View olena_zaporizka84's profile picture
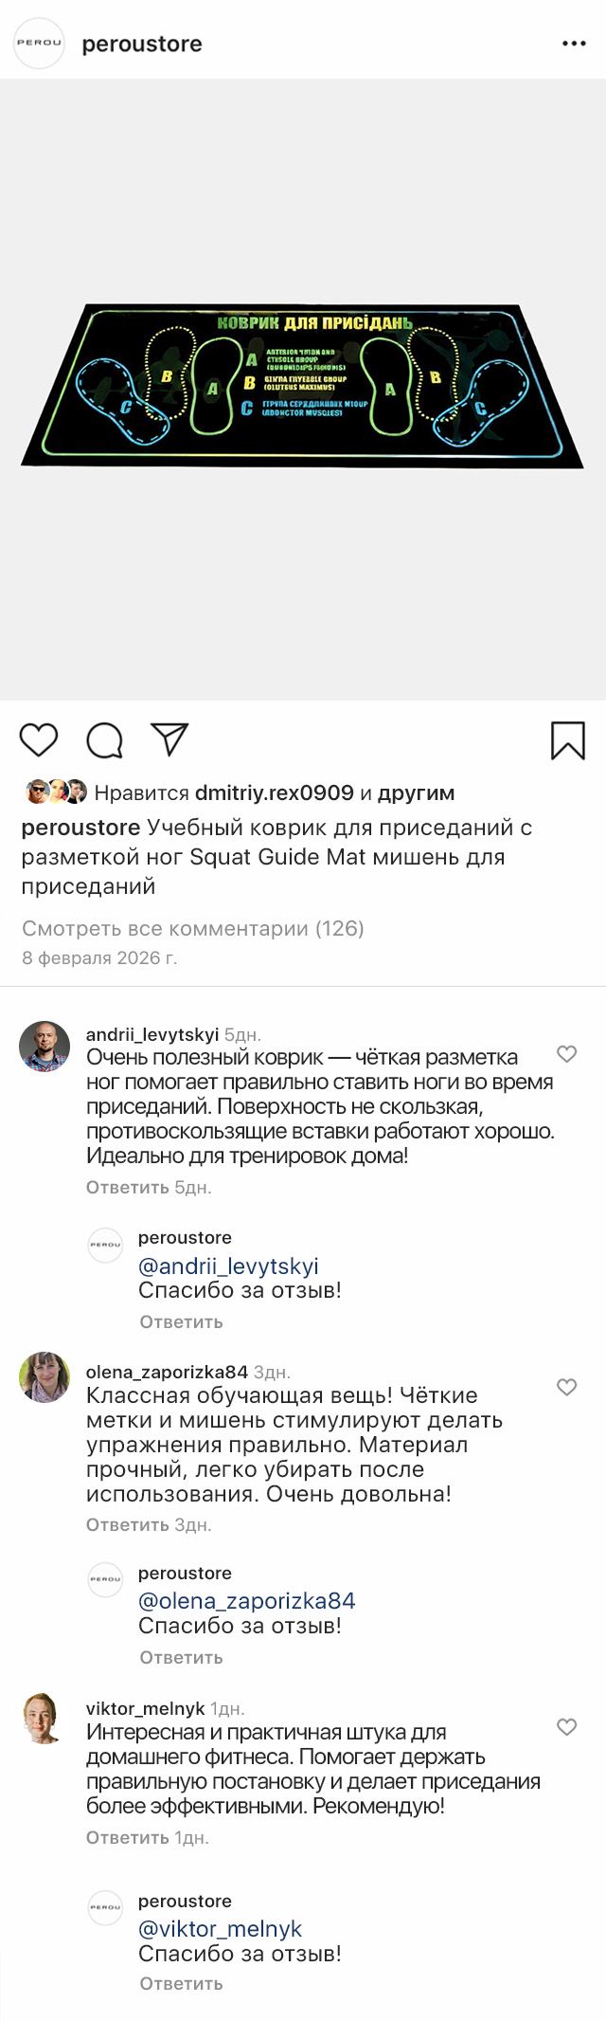 (x=45, y=1377)
